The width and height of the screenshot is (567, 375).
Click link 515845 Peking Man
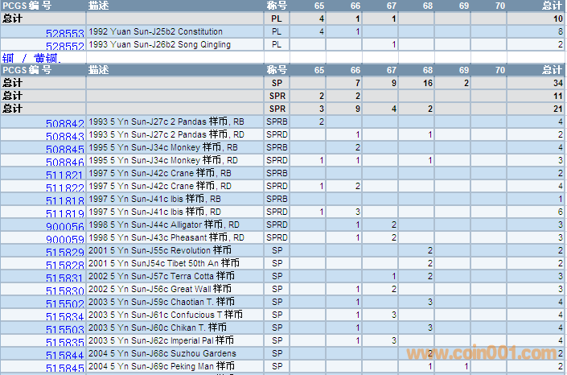pyautogui.click(x=64, y=369)
